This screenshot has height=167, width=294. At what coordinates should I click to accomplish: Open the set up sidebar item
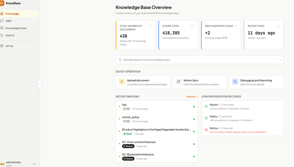(19, 46)
